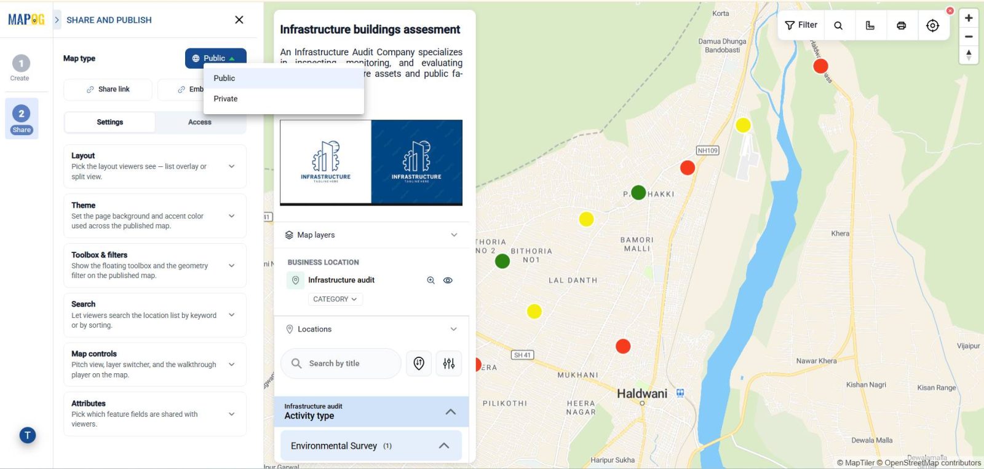
Task: Click the map search magnifier icon
Action: coord(838,26)
